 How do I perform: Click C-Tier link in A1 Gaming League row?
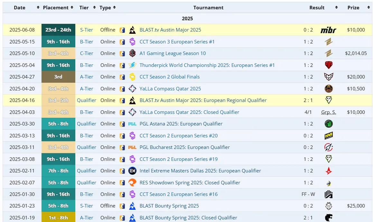[87, 53]
